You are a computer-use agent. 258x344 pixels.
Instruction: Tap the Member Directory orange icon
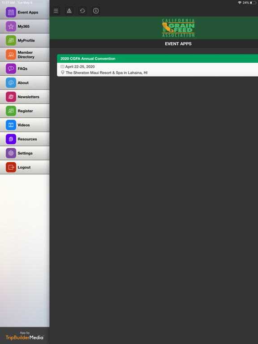[x=11, y=55]
